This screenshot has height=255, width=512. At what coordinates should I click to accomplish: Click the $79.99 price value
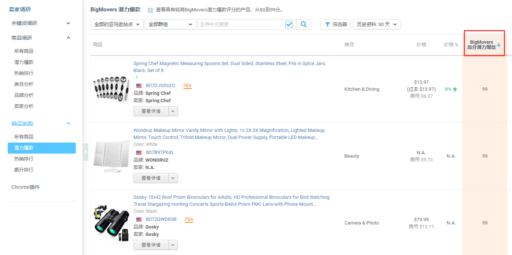tap(421, 220)
